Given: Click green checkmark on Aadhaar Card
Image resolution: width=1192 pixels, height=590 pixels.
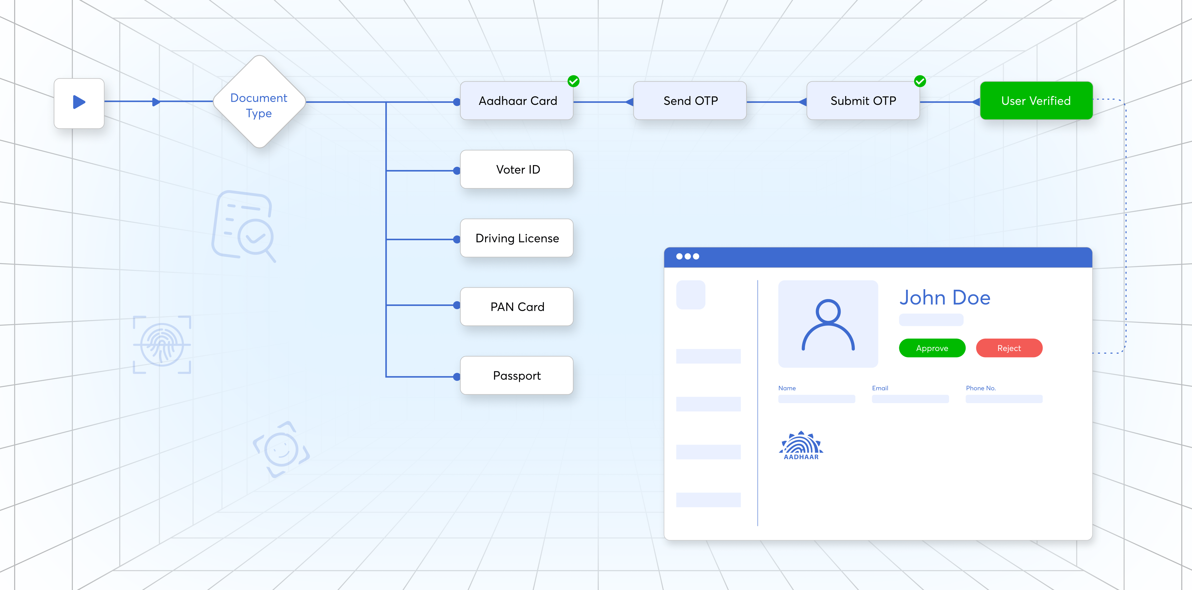Looking at the screenshot, I should tap(573, 81).
